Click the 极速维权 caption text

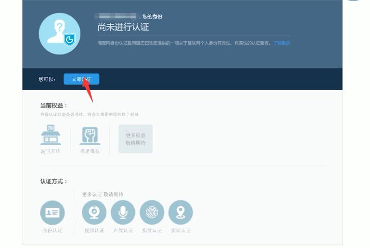point(90,151)
